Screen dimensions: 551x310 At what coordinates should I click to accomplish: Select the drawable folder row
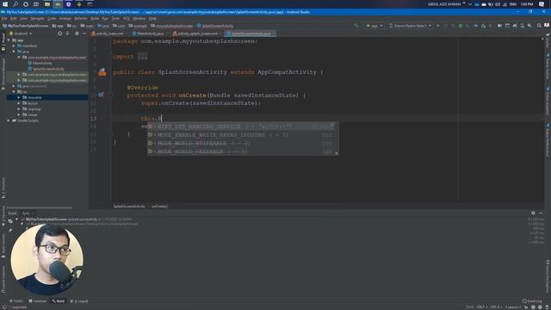(x=47, y=97)
